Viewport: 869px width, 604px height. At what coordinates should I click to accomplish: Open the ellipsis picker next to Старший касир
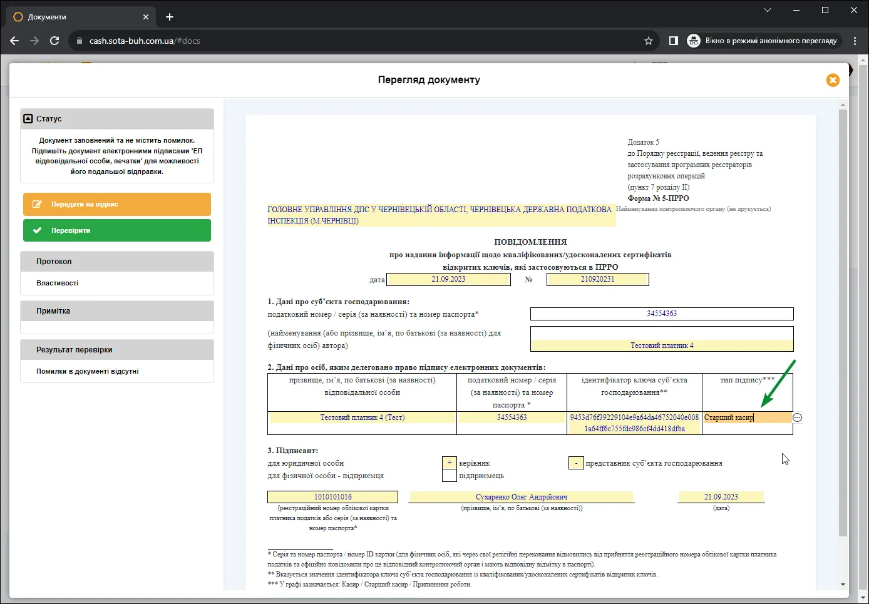pyautogui.click(x=797, y=417)
